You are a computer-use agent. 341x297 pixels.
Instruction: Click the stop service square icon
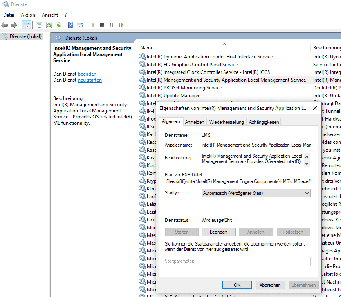point(102,25)
